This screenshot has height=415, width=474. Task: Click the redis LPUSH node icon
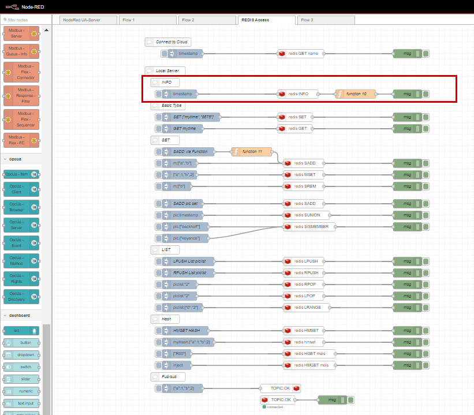tap(288, 261)
